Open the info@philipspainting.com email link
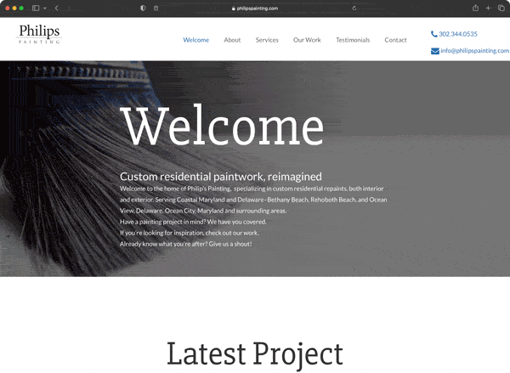Screen dimensions: 510x373 coord(474,51)
